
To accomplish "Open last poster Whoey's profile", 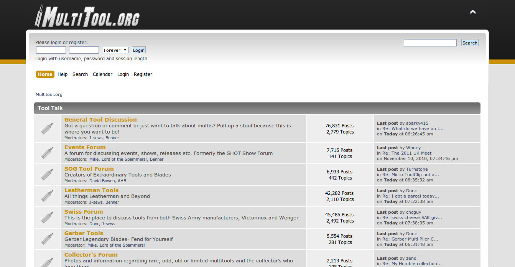I will point(413,148).
